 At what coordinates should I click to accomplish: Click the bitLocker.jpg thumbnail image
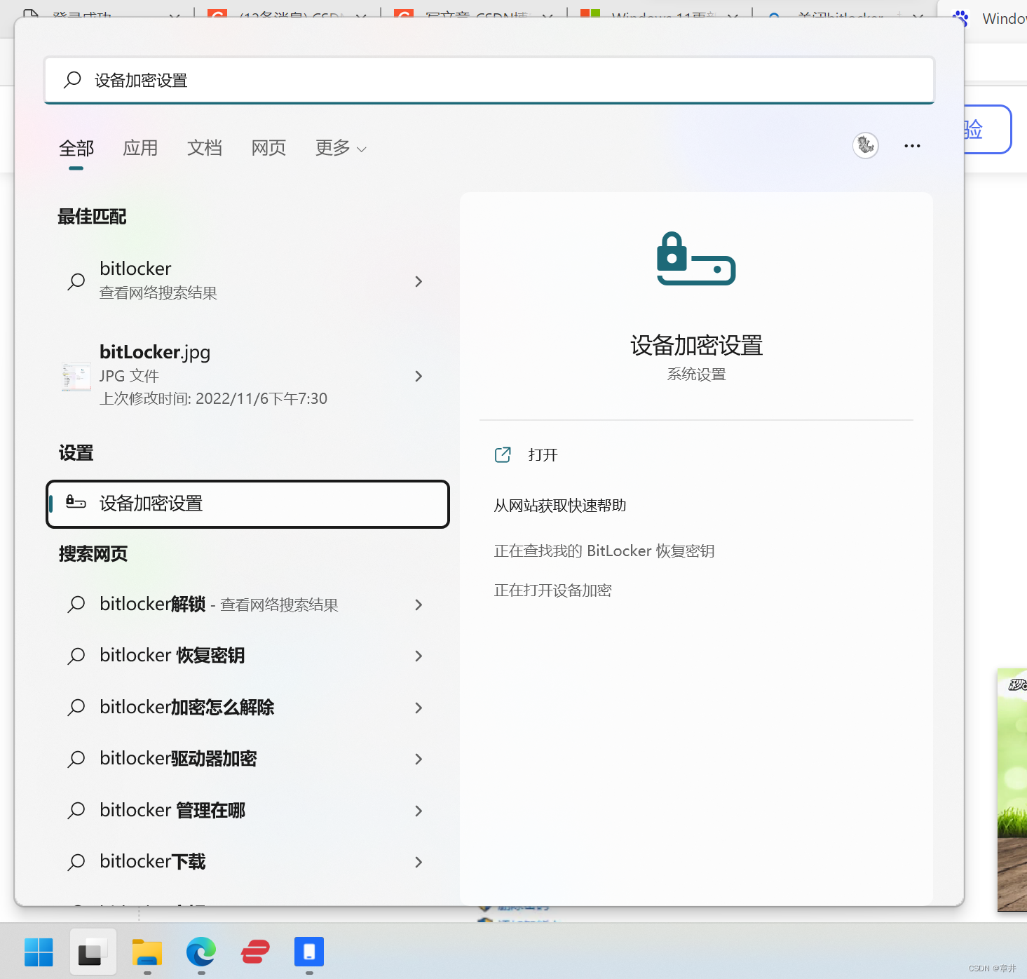(76, 377)
